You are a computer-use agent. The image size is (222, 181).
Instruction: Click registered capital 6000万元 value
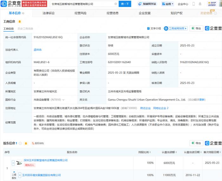pos(114,54)
